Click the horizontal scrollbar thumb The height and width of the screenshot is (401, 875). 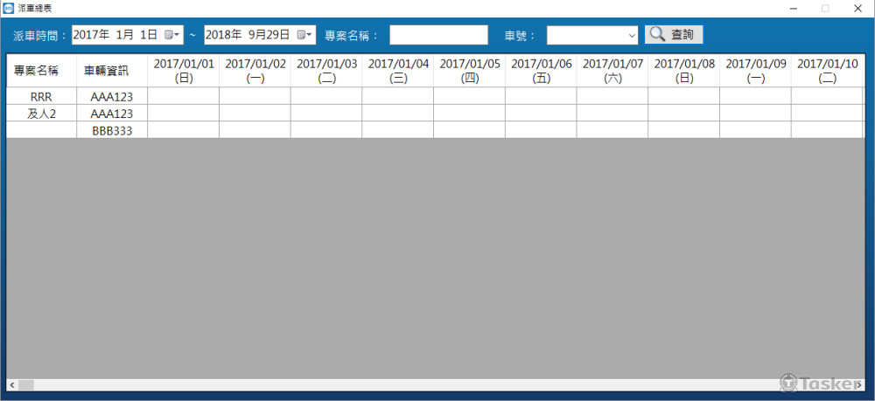[26, 385]
